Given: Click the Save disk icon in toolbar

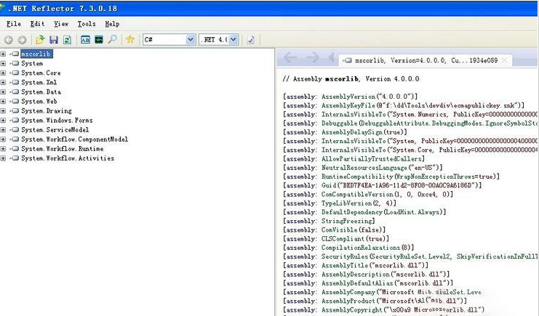Looking at the screenshot, I should 54,40.
